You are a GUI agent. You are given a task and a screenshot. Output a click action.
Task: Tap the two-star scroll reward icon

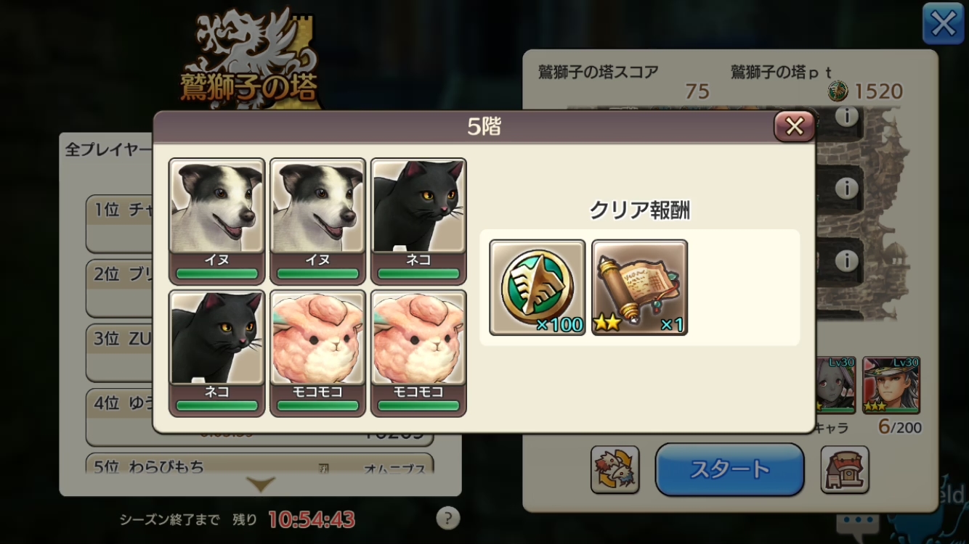[640, 287]
